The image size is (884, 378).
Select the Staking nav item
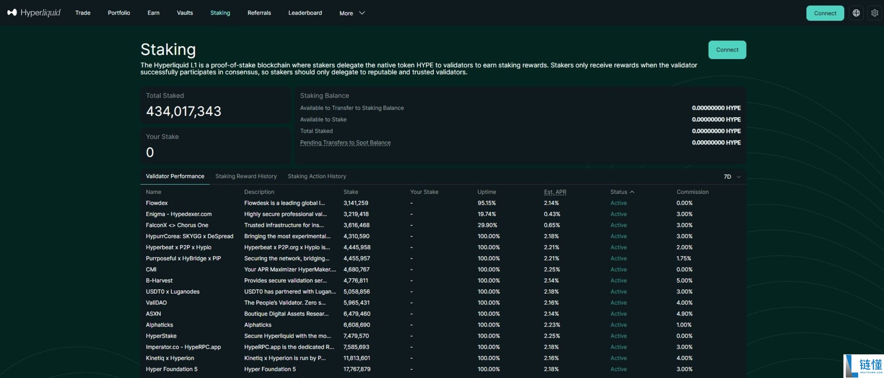tap(220, 13)
